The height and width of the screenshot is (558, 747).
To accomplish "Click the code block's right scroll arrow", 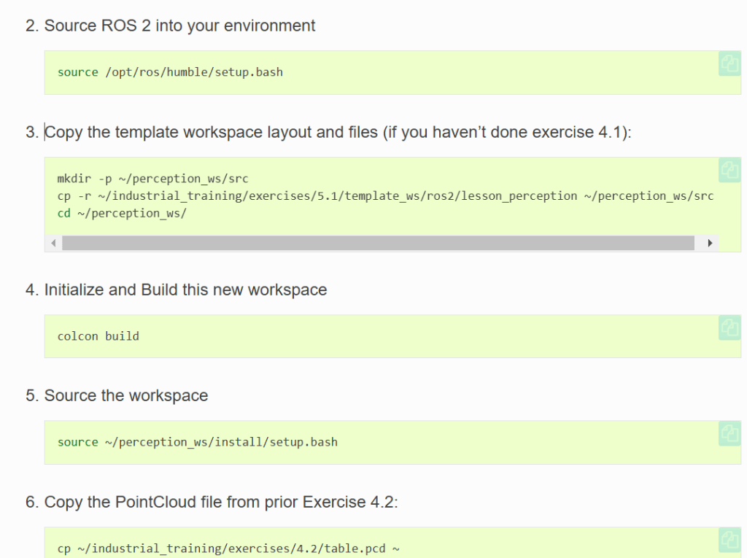I will (x=711, y=243).
